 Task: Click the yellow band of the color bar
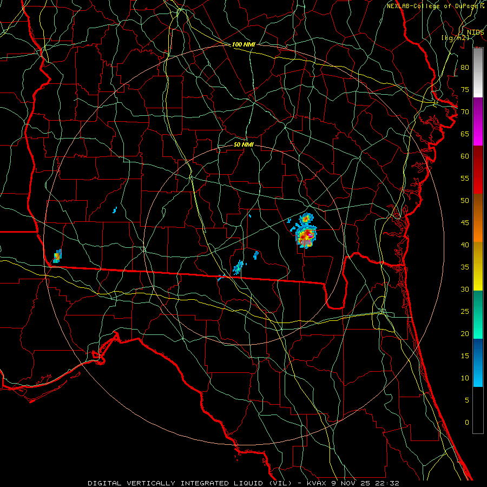478,266
